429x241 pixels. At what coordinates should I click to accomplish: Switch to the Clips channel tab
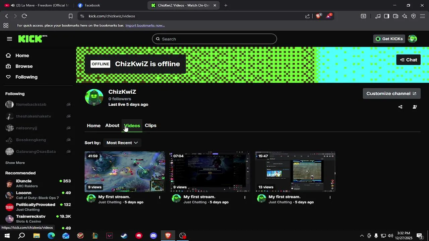click(x=150, y=126)
